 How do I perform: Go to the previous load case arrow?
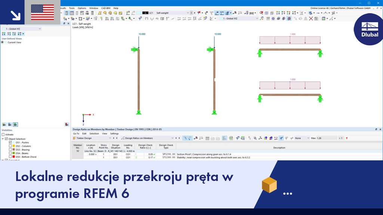[191, 13]
